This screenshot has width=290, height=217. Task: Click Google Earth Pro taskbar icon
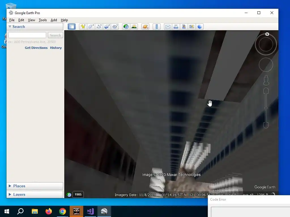[104, 211]
